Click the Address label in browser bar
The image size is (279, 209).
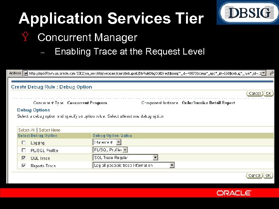(x=15, y=73)
